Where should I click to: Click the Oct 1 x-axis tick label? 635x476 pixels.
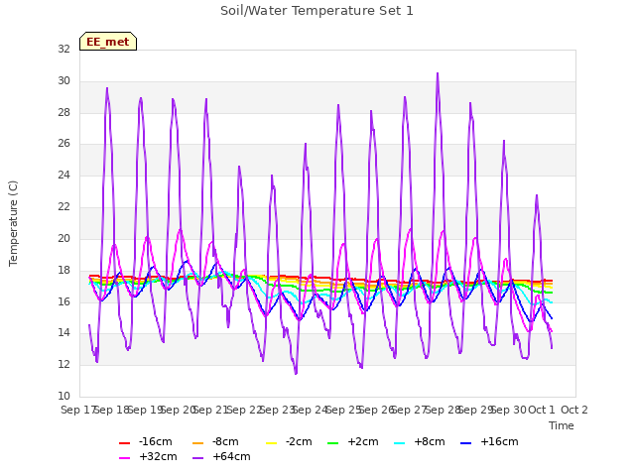click(x=542, y=410)
